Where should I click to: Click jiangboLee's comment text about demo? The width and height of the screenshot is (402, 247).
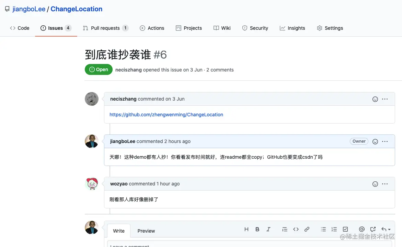pos(216,157)
